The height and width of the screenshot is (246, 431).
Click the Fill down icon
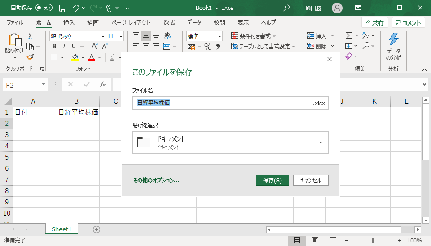pos(349,46)
